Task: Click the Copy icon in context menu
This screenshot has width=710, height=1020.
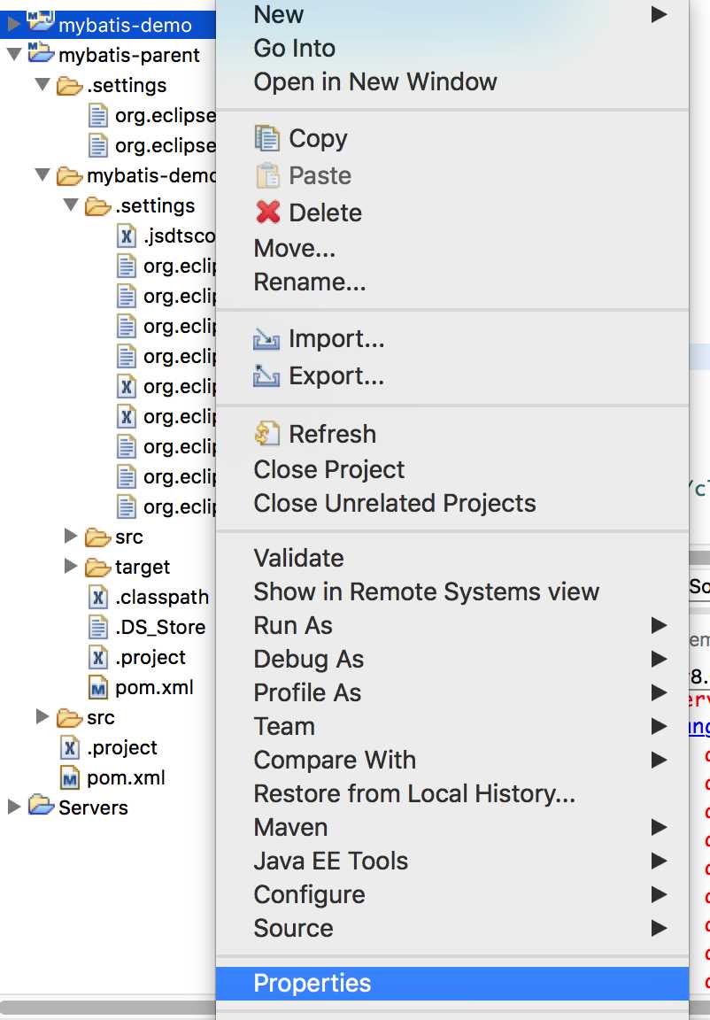Action: 266,138
